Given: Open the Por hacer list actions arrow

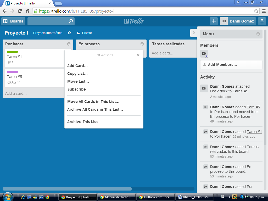Looking at the screenshot, I should [x=69, y=44].
